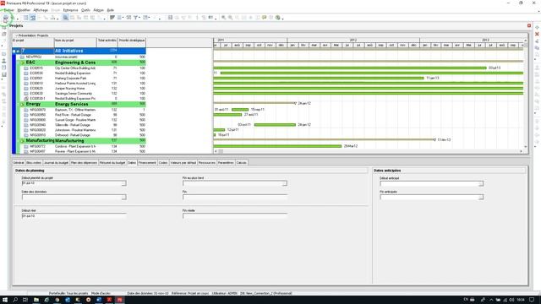Switch to the Résumé du budget tab
Image resolution: width=541 pixels, height=304 pixels.
112,162
